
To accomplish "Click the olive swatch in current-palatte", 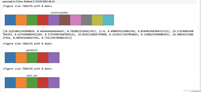I will point(97,20).
